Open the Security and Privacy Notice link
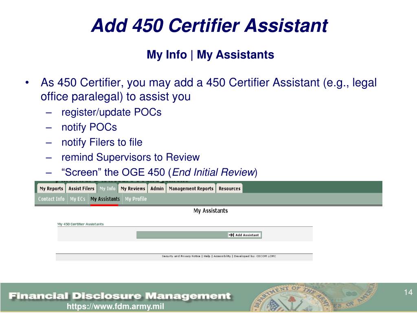The image size is (417, 313). pos(181,256)
